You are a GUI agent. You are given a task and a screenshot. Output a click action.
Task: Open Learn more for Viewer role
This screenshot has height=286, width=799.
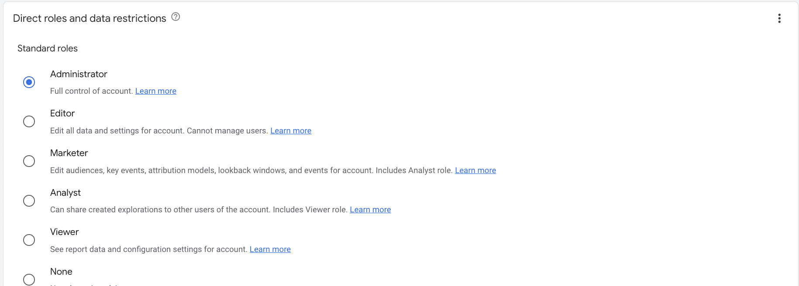pos(270,249)
